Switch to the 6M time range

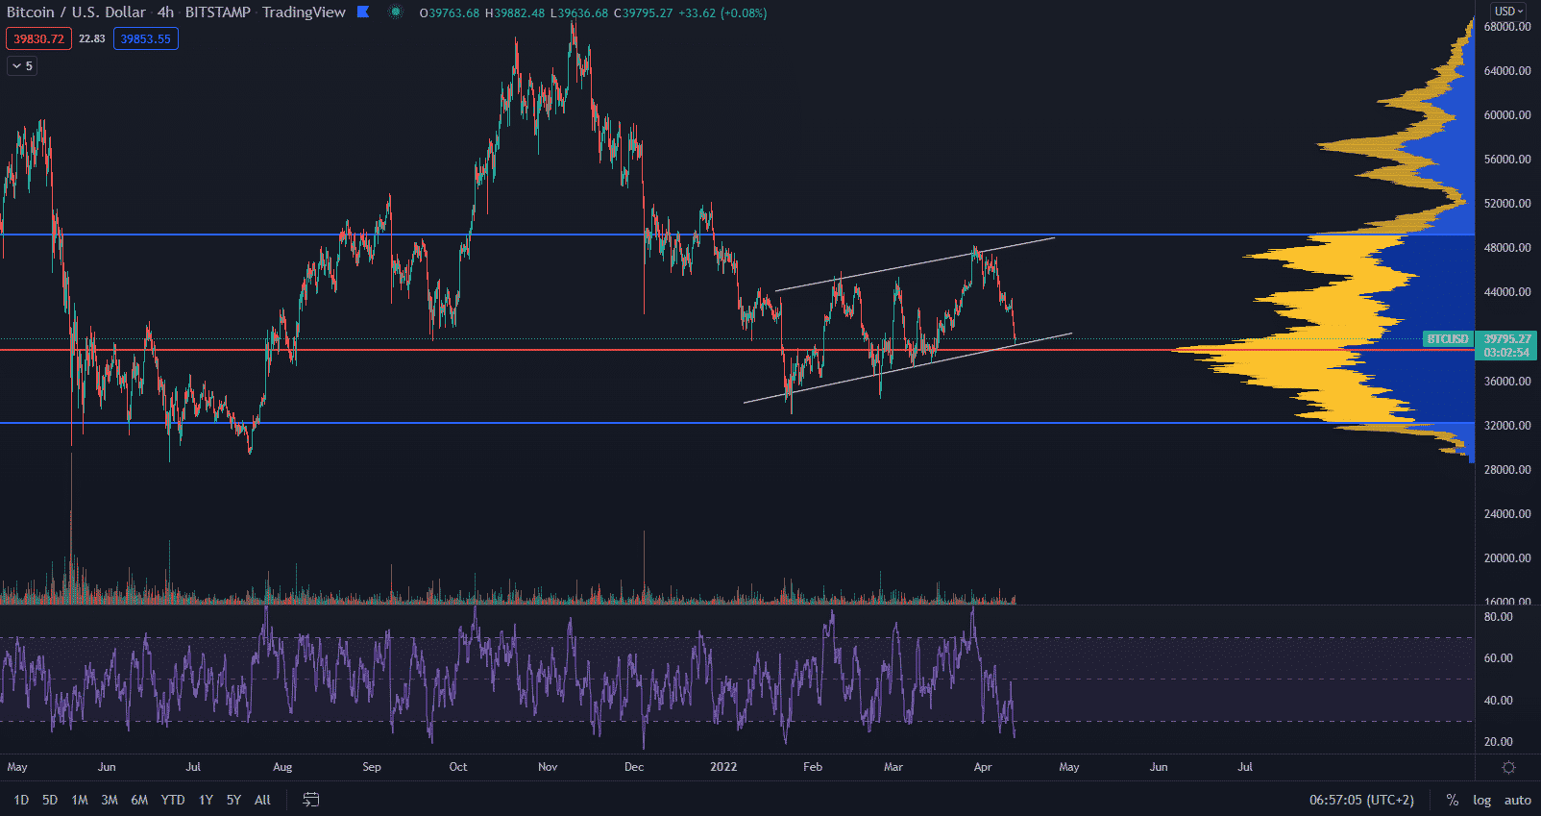pyautogui.click(x=139, y=800)
